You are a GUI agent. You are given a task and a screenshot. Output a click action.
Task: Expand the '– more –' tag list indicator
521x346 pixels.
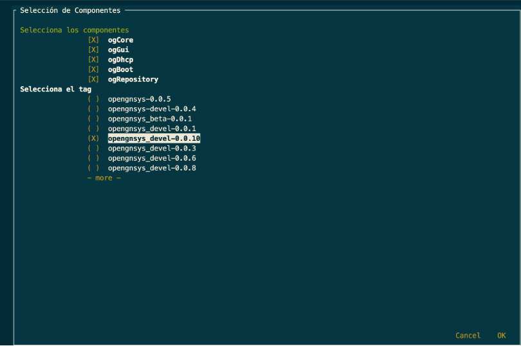click(x=104, y=178)
